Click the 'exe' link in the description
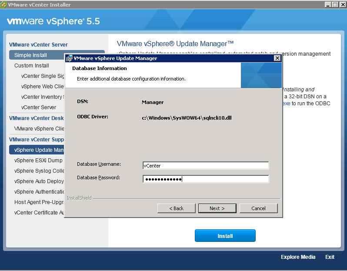This screenshot has height=271, width=347. (287, 104)
